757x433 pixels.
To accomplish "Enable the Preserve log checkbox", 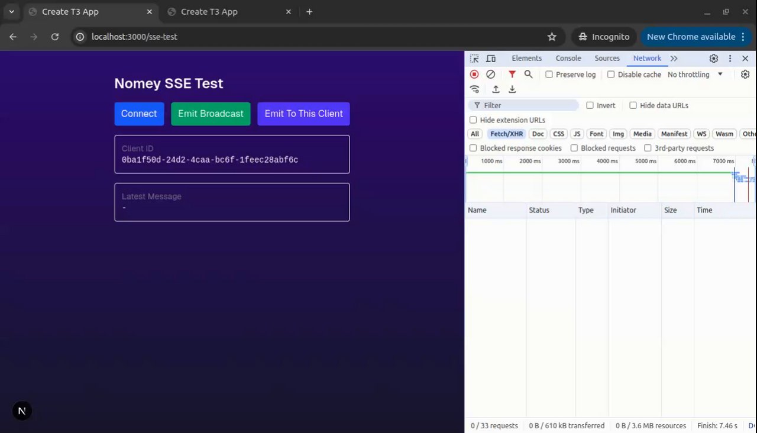I will pyautogui.click(x=549, y=75).
